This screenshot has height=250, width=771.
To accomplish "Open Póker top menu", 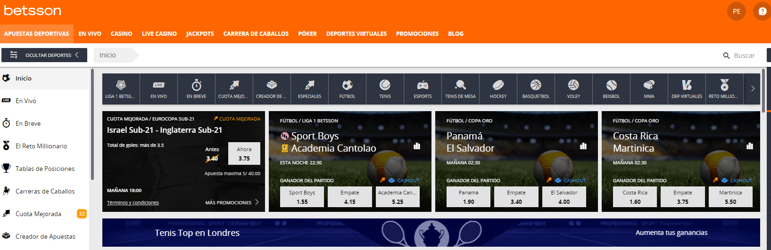I will 307,34.
